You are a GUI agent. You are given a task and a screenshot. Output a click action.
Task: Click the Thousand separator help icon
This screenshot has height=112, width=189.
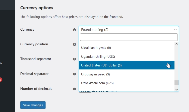click(x=75, y=59)
